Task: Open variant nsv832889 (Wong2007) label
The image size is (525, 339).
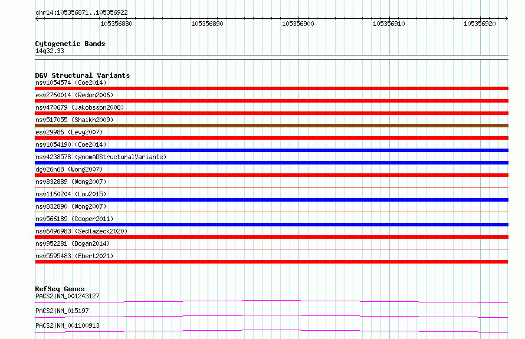Action: 71,182
